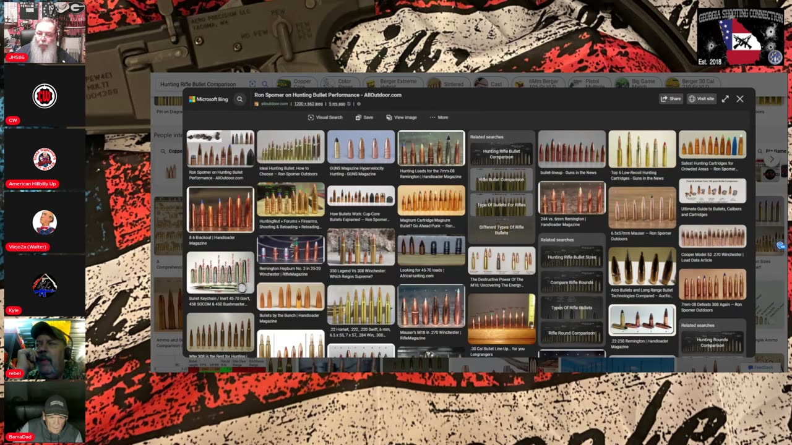Open Ultimate Guide to Bullets, Calibers thumbnail
Viewport: 792px width, 445px height.
click(713, 192)
